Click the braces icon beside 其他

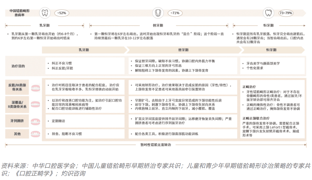point(36,134)
